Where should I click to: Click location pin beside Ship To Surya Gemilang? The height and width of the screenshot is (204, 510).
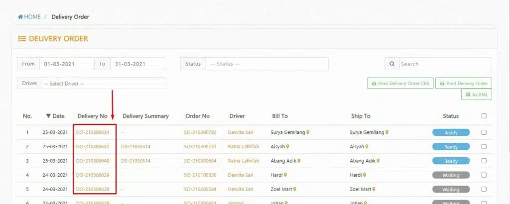pyautogui.click(x=387, y=132)
